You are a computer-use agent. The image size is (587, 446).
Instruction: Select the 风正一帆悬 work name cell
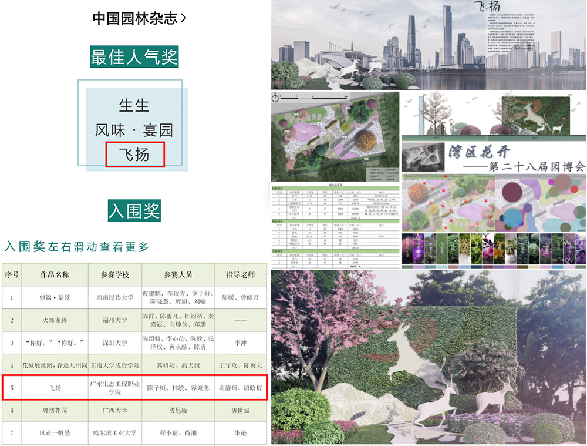coord(55,433)
